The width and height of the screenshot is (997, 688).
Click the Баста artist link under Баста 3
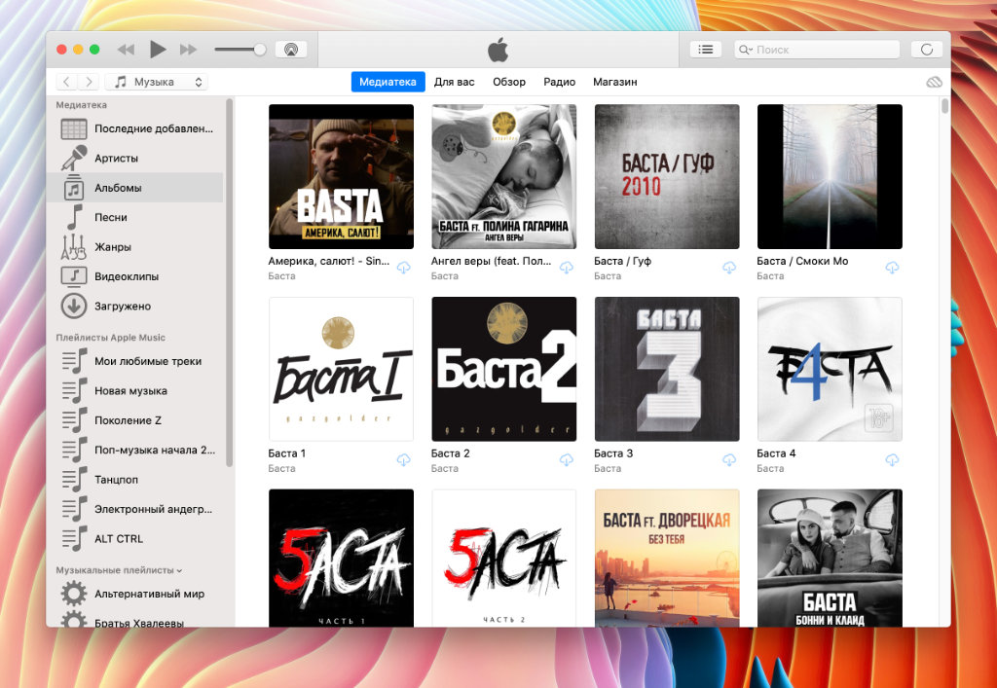[x=608, y=468]
